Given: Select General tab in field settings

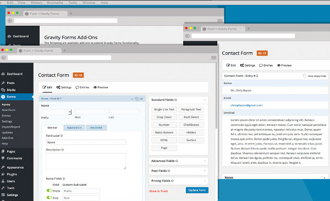Looking at the screenshot, I should point(52,127).
